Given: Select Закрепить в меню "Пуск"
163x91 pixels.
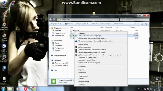Looking at the screenshot, I should (101, 60).
